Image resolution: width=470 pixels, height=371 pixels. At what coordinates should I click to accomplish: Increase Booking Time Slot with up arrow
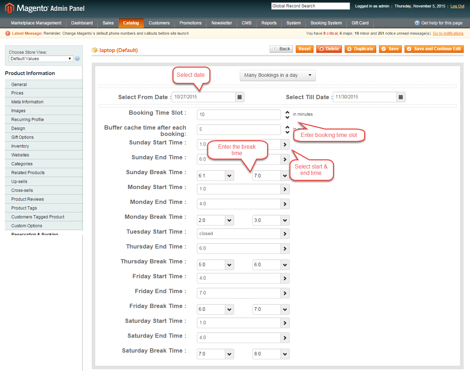point(287,112)
